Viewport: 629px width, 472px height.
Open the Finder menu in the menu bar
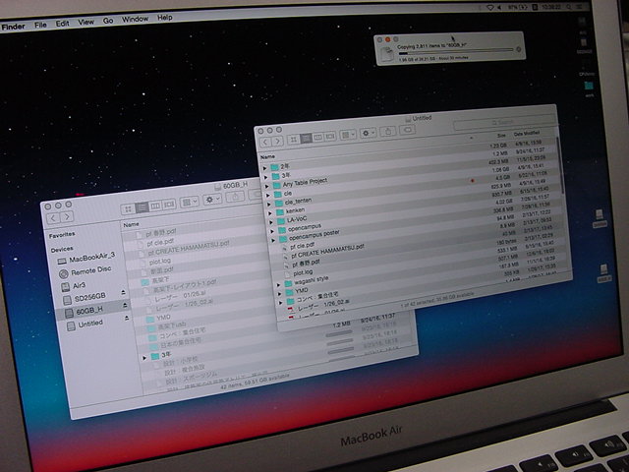click(13, 27)
